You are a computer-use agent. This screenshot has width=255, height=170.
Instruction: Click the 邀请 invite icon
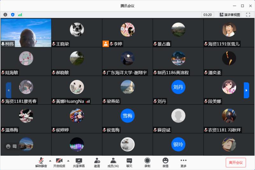click(x=97, y=163)
